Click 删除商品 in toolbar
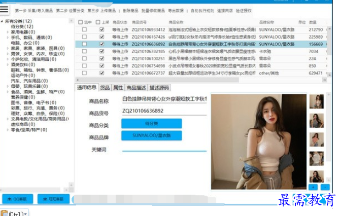The width and height of the screenshot is (340, 216). point(130,11)
